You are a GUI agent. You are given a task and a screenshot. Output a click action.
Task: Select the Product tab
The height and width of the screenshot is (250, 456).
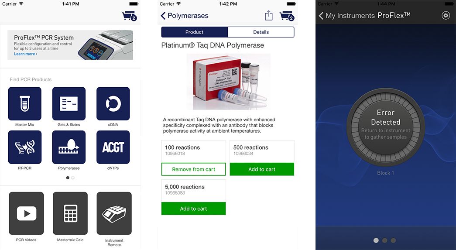click(x=195, y=32)
